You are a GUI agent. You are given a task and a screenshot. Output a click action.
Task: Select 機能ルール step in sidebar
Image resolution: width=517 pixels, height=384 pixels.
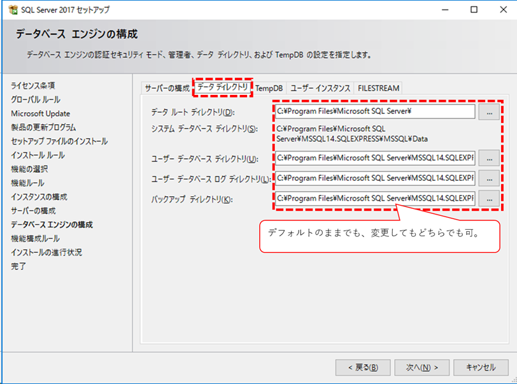pyautogui.click(x=27, y=183)
